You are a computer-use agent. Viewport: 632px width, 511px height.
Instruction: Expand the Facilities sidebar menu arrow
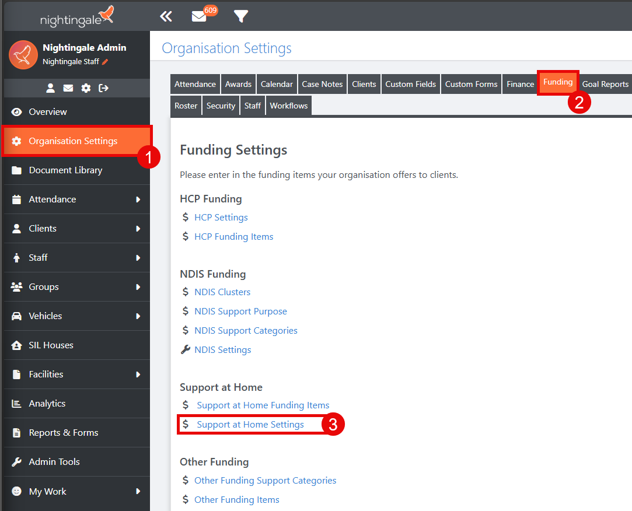(138, 374)
